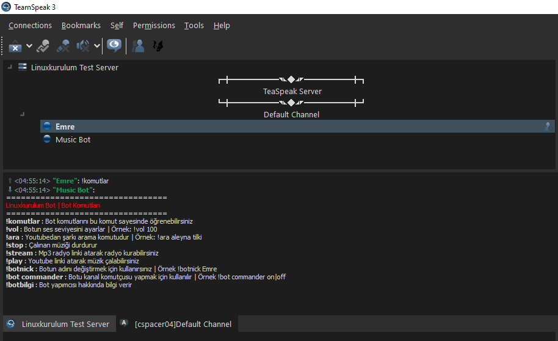
Task: Click the "!stream" command description line
Action: click(x=82, y=253)
